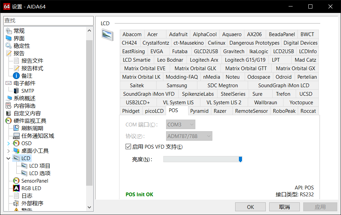The image size is (341, 215).
Task: Select the LCD 项目 icon
Action: pyautogui.click(x=23, y=166)
